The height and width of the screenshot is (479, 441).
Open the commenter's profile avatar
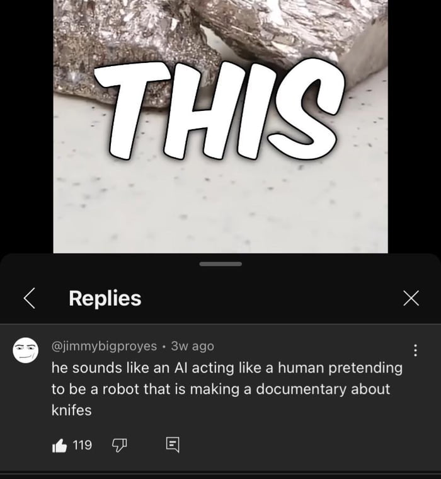click(26, 350)
